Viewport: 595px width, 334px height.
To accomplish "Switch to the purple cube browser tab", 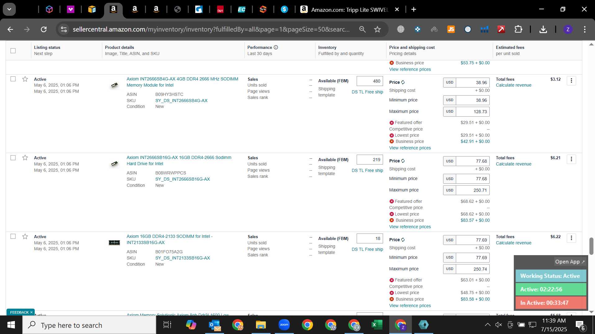I will pyautogui.click(x=49, y=10).
